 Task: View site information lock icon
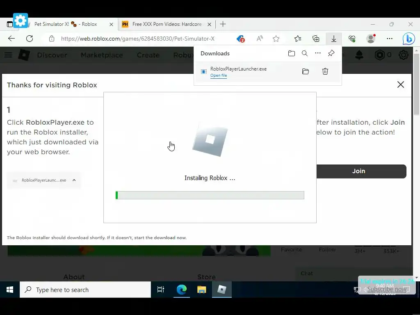click(52, 39)
